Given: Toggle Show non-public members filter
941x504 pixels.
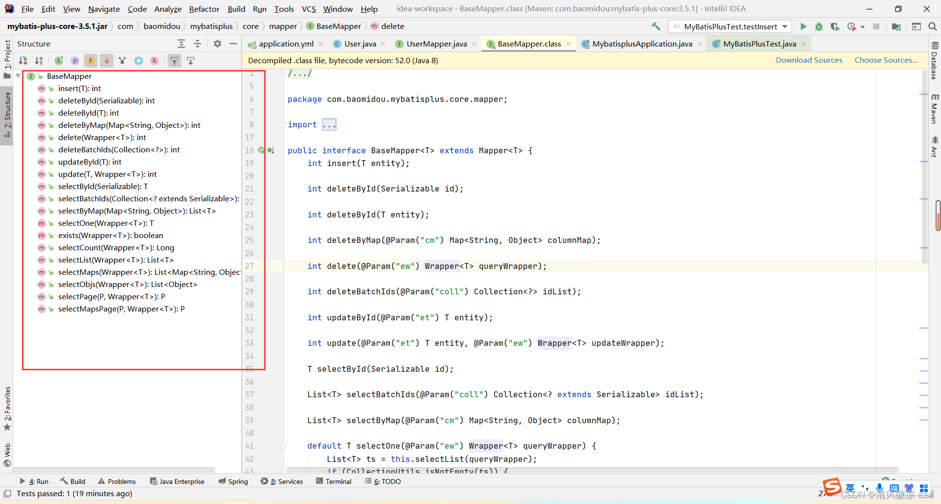Looking at the screenshot, I should pos(106,61).
